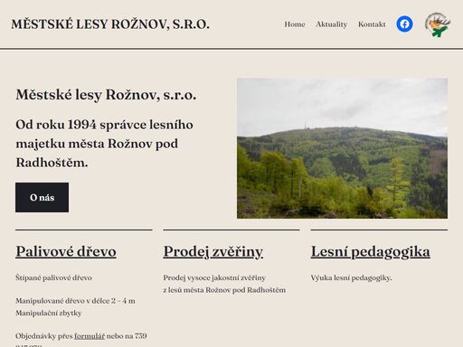Viewport: 463px width, 347px height.
Task: Go to Aktuality page
Action: (331, 24)
